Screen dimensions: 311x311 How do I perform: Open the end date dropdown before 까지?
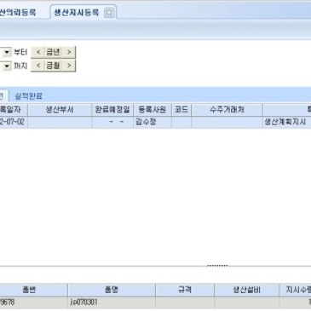click(x=6, y=66)
